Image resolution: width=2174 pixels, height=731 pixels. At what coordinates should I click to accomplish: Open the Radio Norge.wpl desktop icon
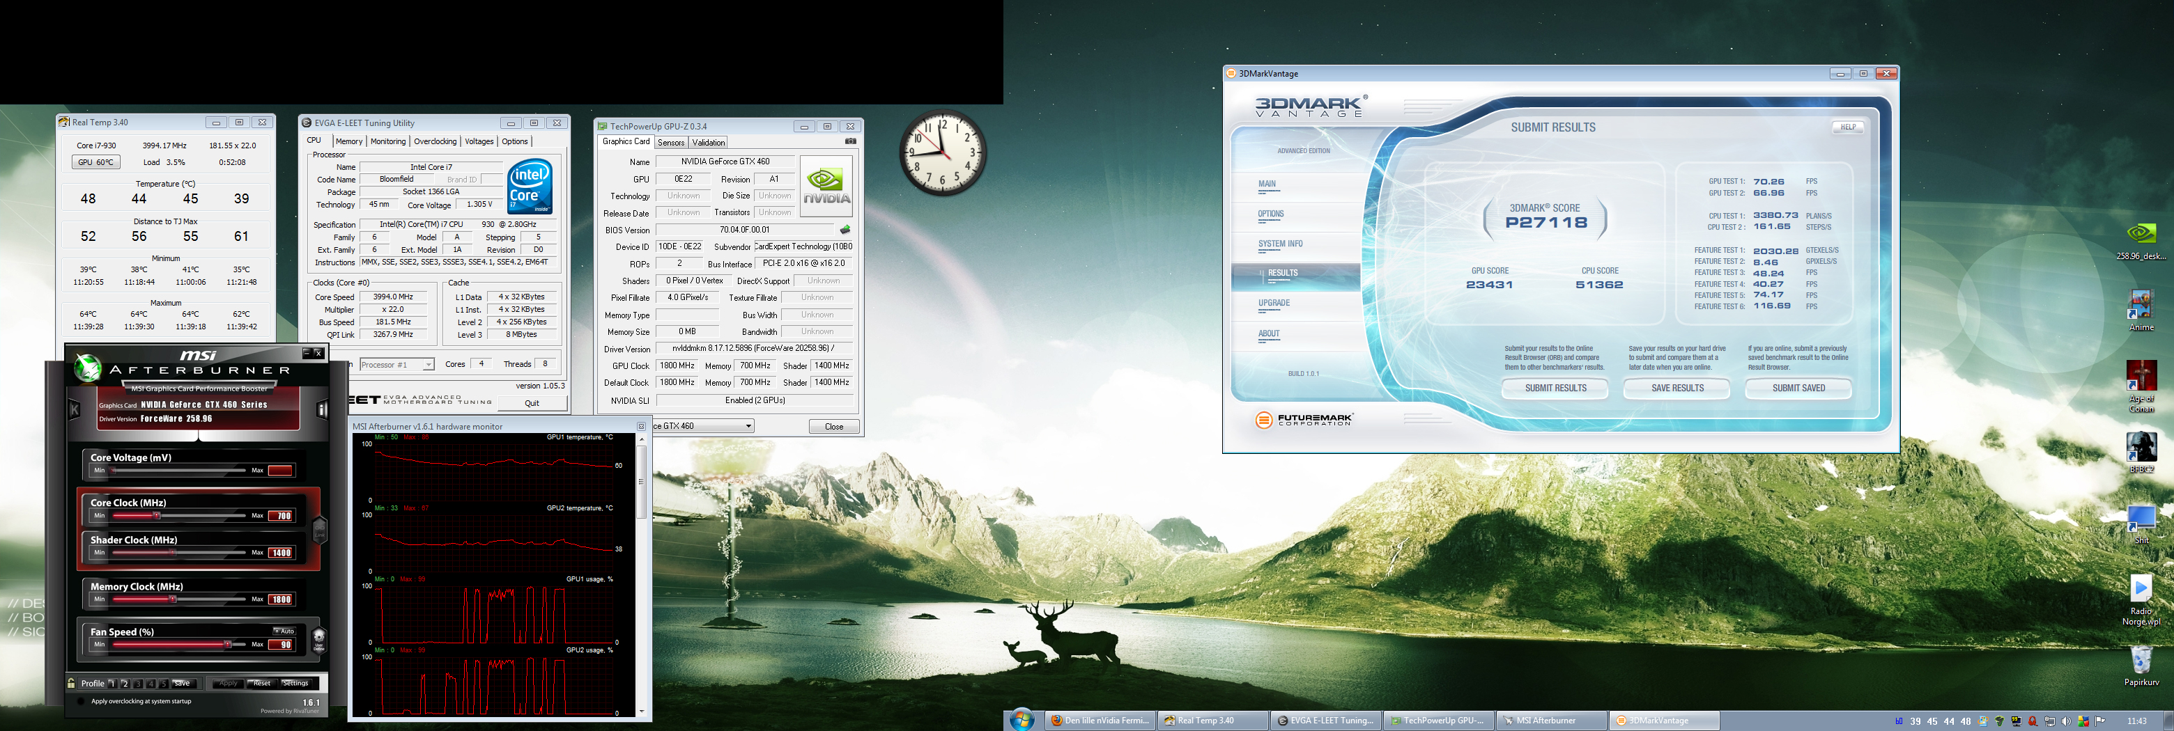point(2141,600)
